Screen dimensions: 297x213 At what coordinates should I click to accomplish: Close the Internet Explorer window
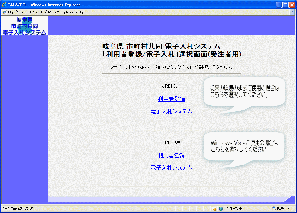[x=292, y=5]
